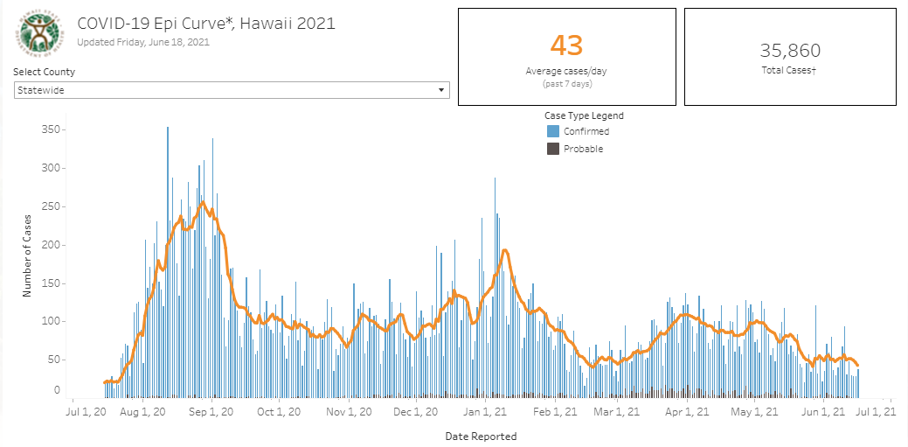Click the Probable legend label

click(x=583, y=149)
